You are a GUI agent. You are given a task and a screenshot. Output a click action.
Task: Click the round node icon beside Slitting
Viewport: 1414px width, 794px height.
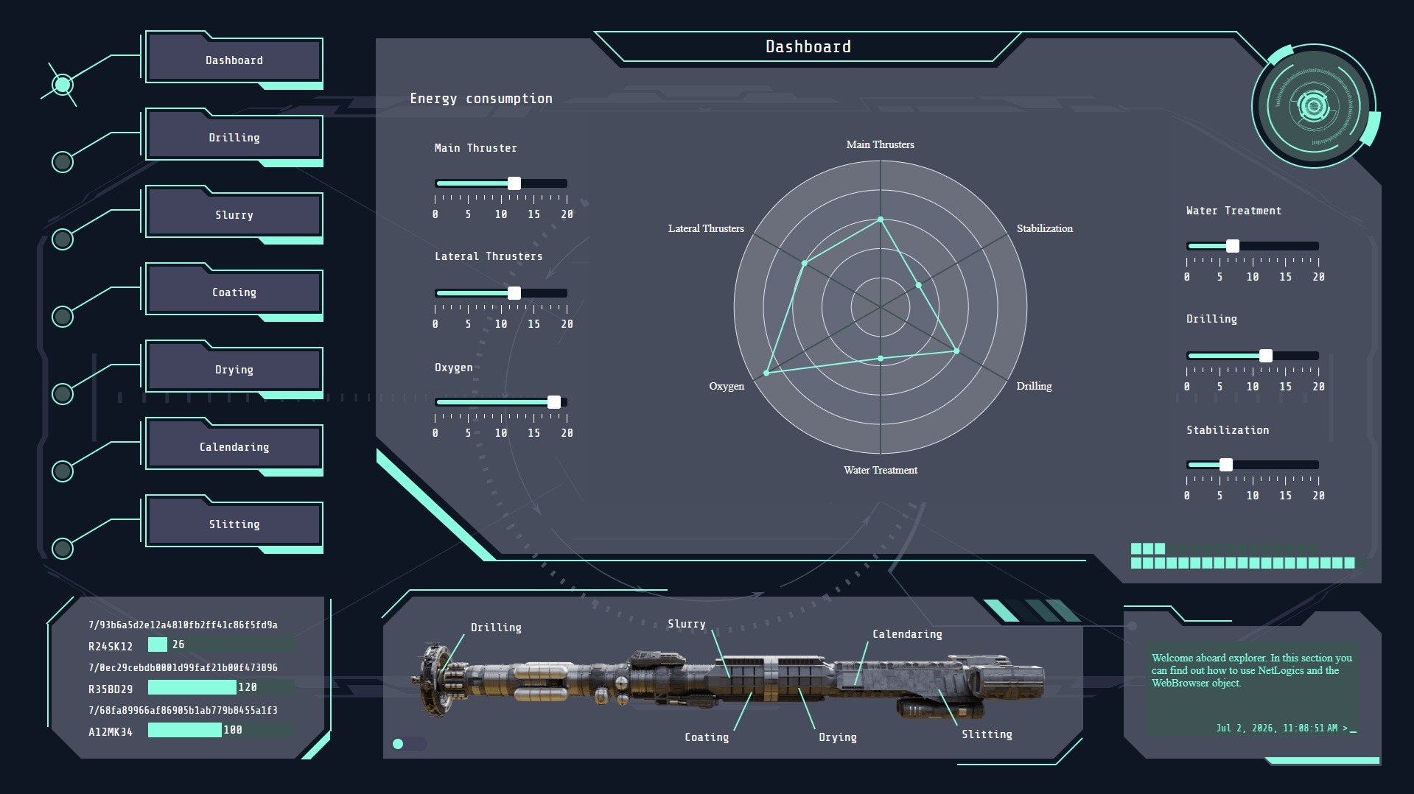coord(63,549)
